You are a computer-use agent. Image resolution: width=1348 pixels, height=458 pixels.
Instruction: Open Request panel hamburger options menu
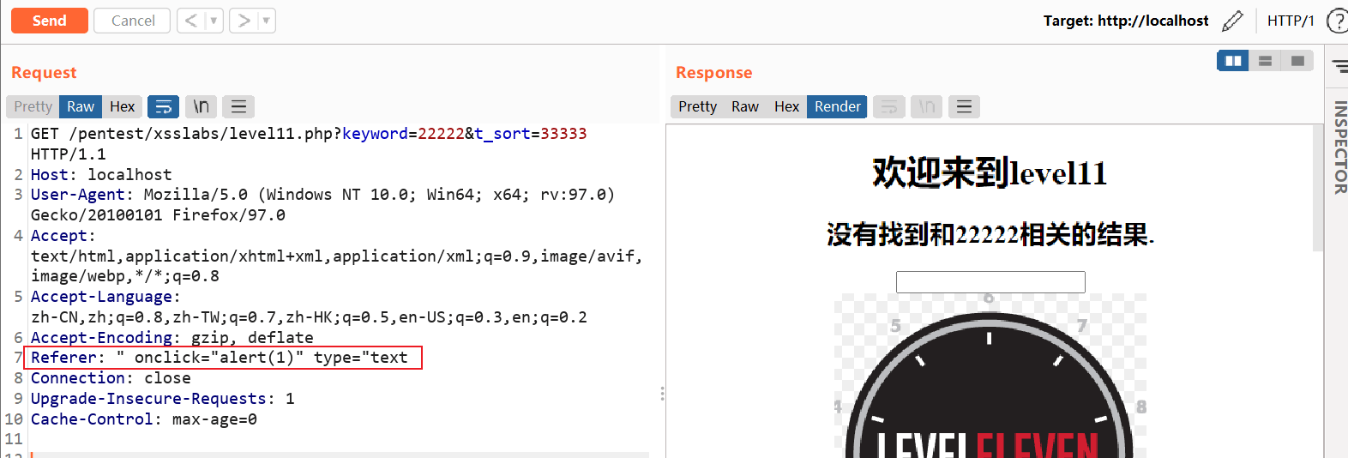point(238,106)
